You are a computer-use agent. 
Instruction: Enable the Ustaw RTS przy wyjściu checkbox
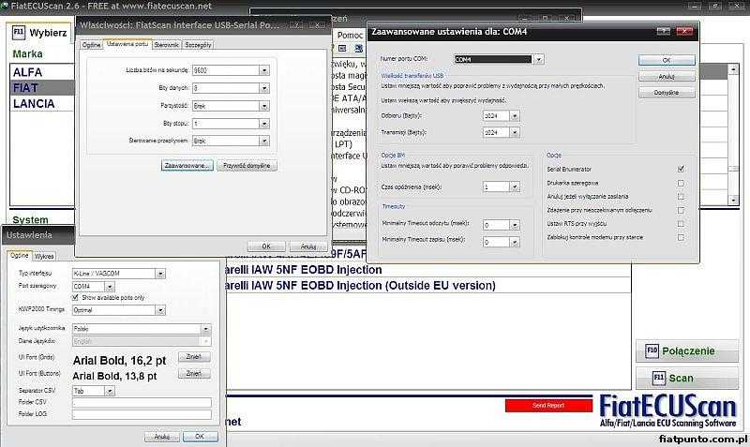681,224
